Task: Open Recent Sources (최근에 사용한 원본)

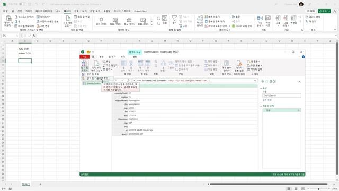Action: tap(48, 21)
